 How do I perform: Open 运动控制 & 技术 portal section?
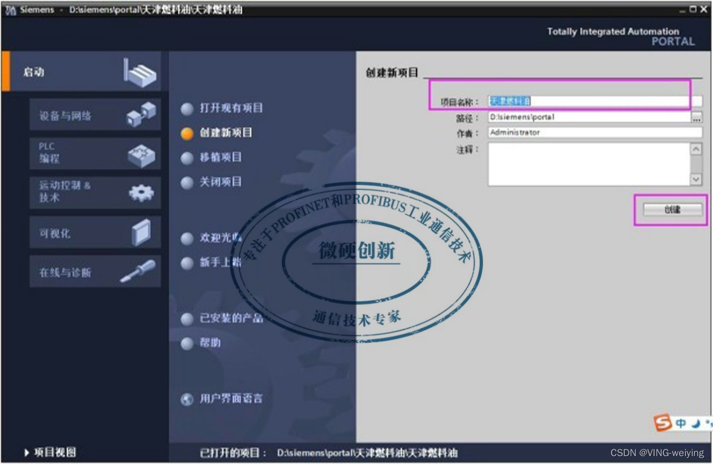(95, 192)
